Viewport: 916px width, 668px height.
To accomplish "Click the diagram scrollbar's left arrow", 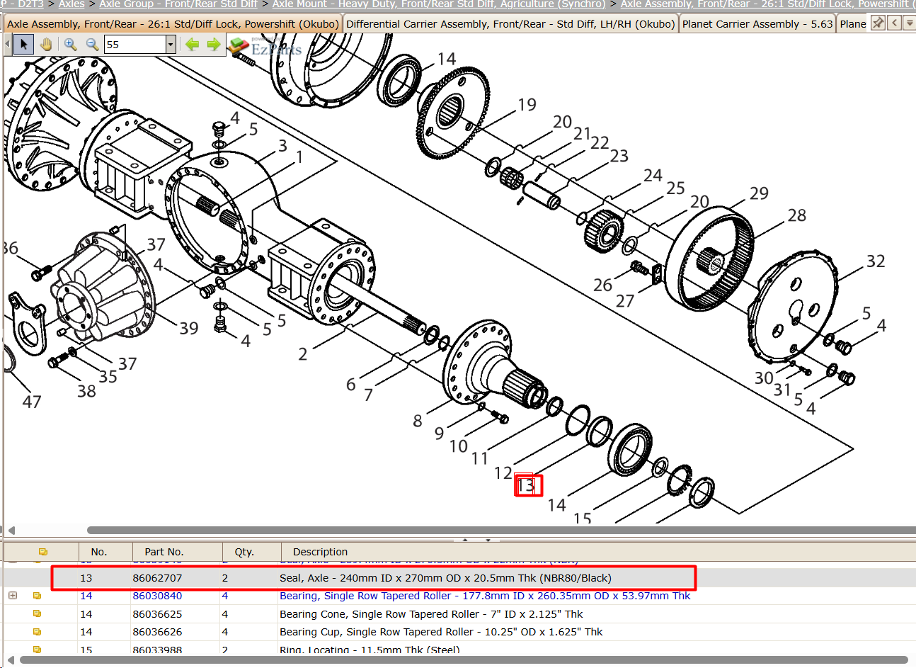I will [x=11, y=530].
